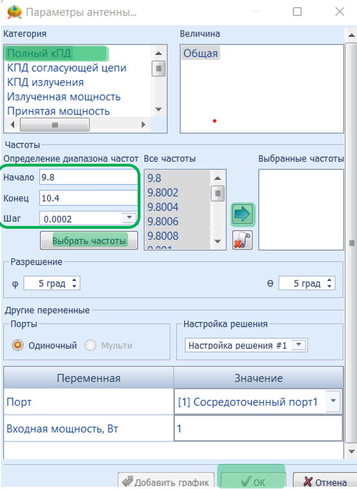The height and width of the screenshot is (489, 357).
Task: Select the Мульти port radio button
Action: click(91, 345)
